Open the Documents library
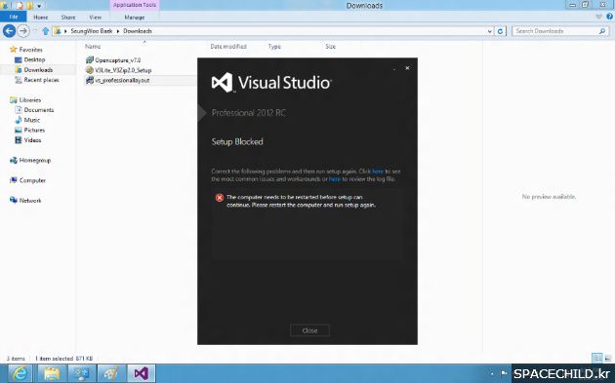The height and width of the screenshot is (383, 615). tap(39, 110)
